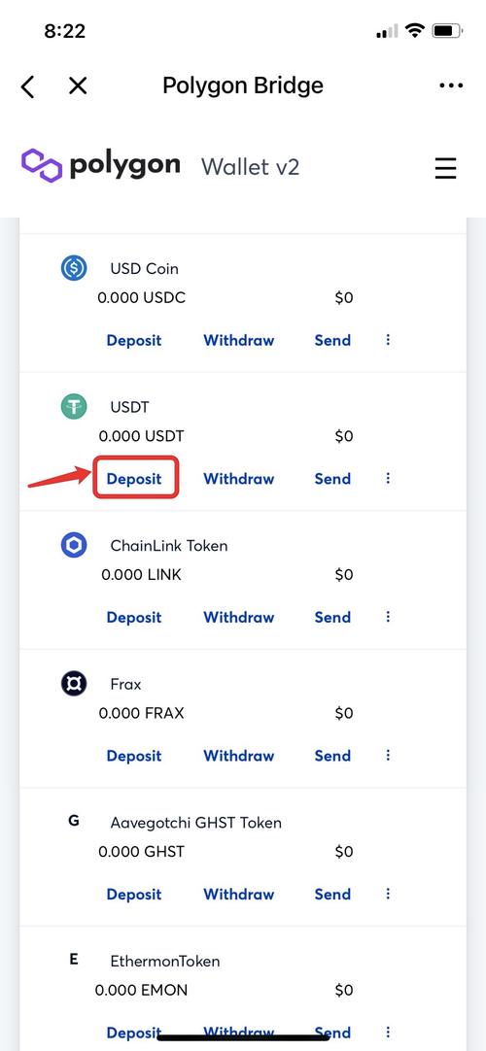Withdraw USD Coin
Image resolution: width=486 pixels, height=1051 pixels.
click(x=239, y=340)
